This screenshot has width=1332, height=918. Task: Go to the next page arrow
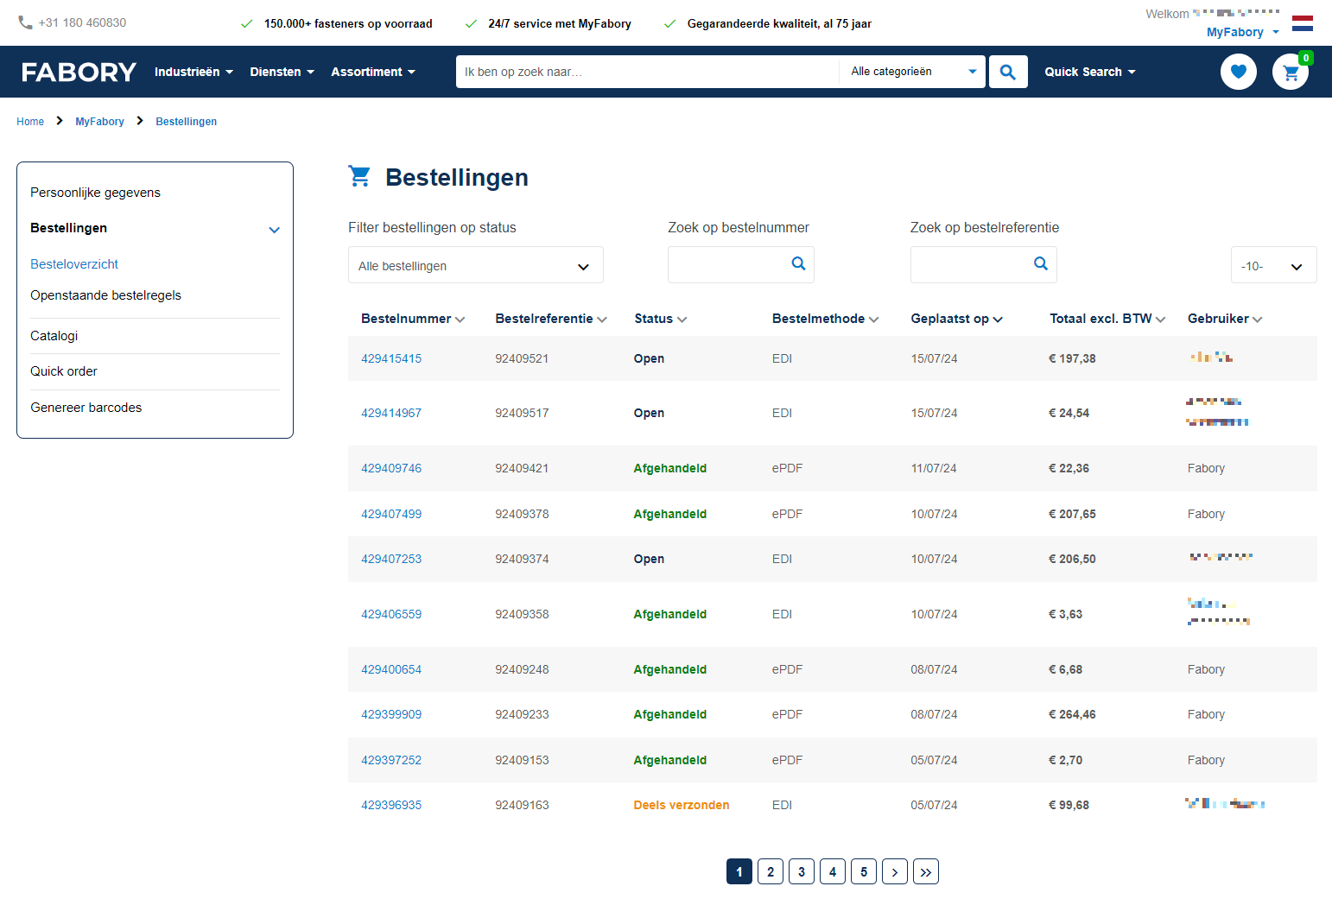pyautogui.click(x=894, y=872)
